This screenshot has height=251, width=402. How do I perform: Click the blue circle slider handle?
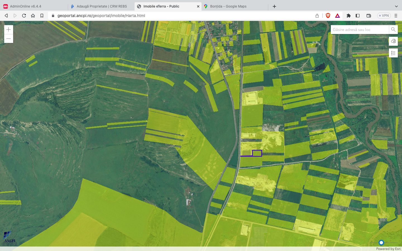(381, 243)
